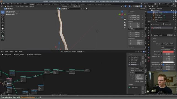This screenshot has height=99, width=177.
Task: Click the Outliner filter funnel icon
Action: 172,6
